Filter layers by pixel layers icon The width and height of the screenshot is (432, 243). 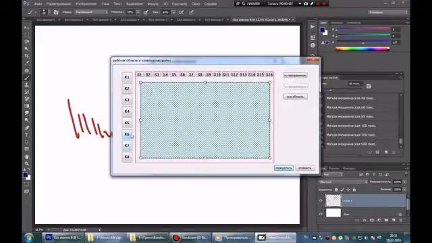click(x=361, y=174)
